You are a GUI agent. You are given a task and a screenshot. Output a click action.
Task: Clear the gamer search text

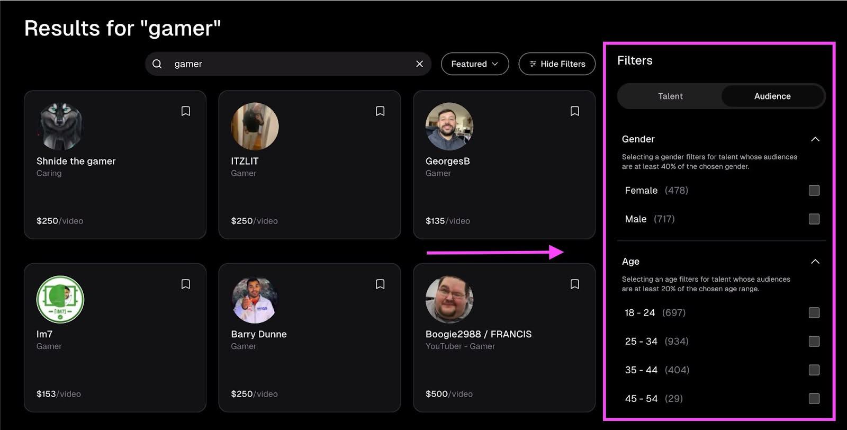(419, 64)
